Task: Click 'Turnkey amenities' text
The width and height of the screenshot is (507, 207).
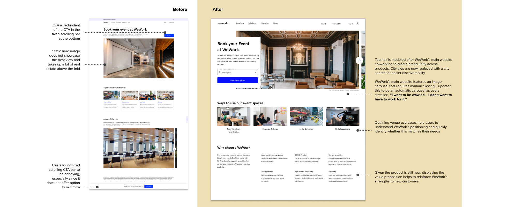Action: (x=335, y=155)
